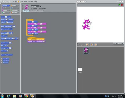This screenshot has width=125, height=98.
Task: Open the Windows Start menu
Action: click(x=2, y=96)
